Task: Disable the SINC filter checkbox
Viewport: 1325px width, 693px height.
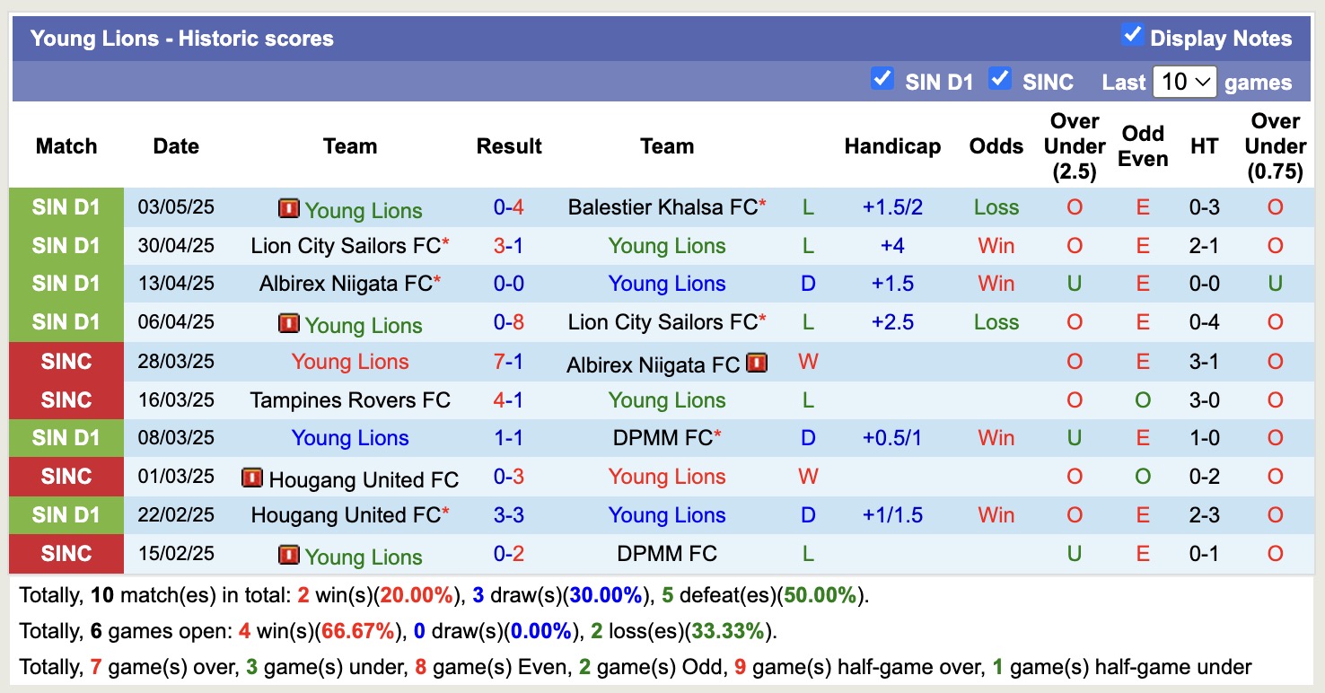Action: 999,80
